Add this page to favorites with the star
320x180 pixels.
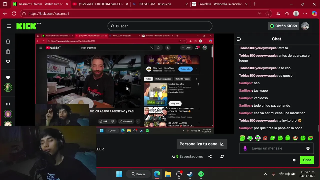click(267, 13)
